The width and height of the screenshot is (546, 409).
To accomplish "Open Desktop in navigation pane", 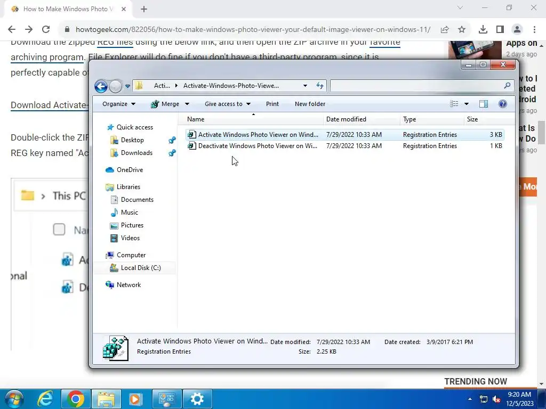I will [x=132, y=140].
